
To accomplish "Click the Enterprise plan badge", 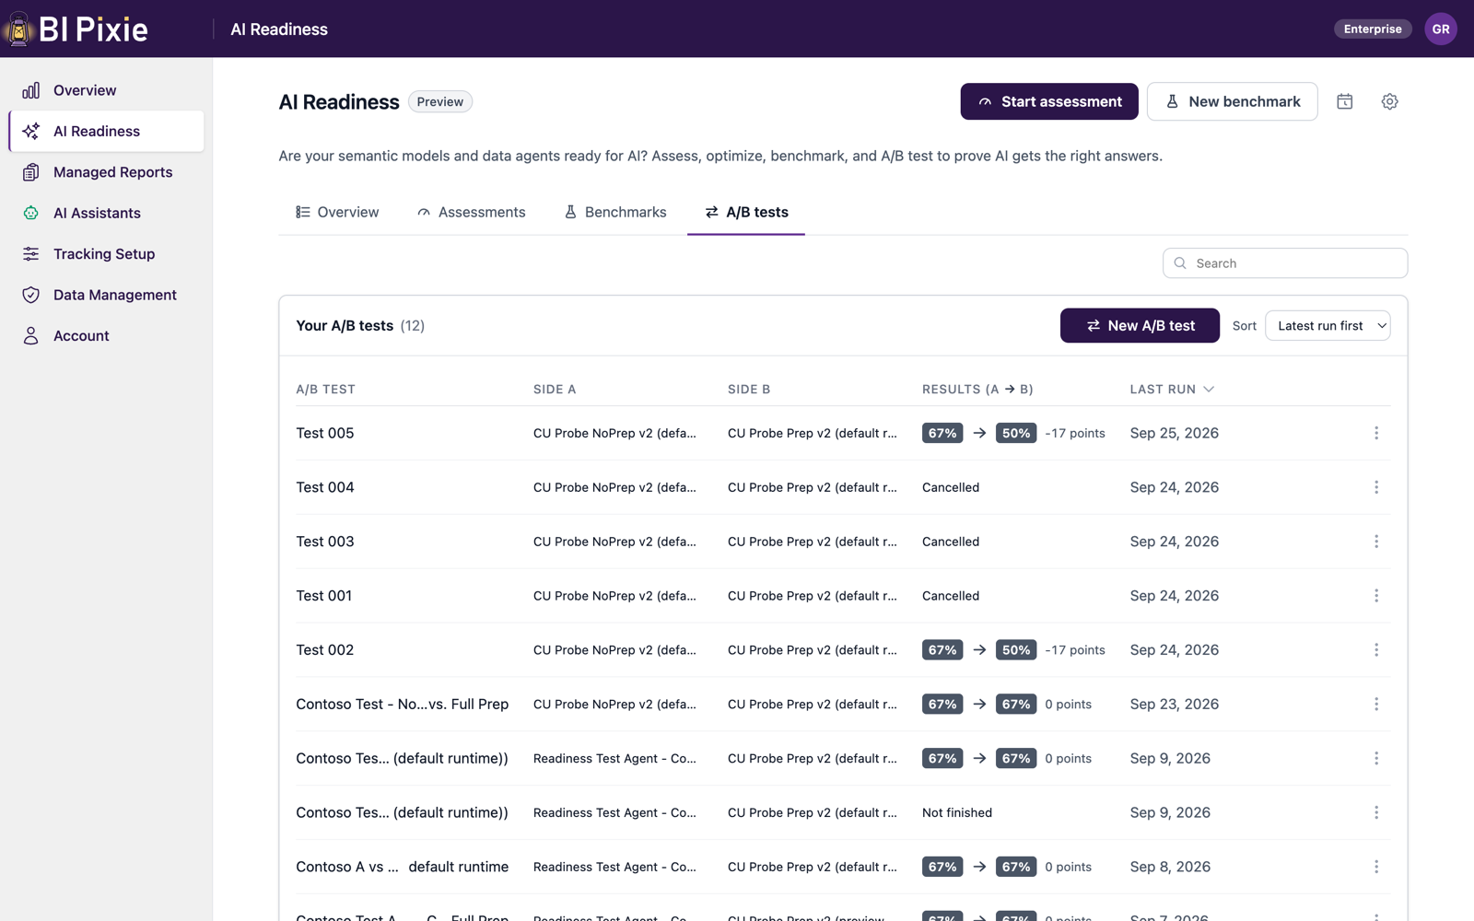I will (1373, 29).
